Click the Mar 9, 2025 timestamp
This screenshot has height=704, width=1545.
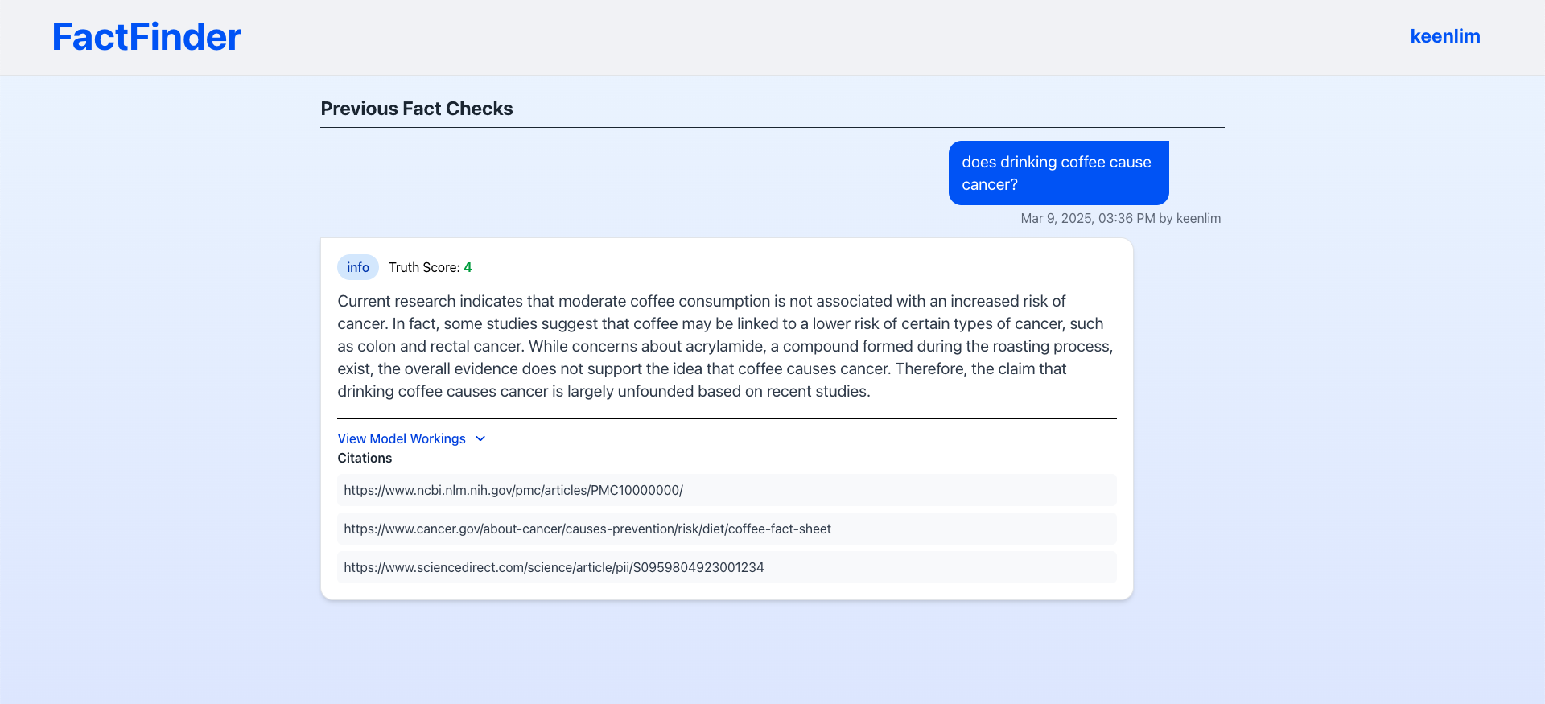1120,218
